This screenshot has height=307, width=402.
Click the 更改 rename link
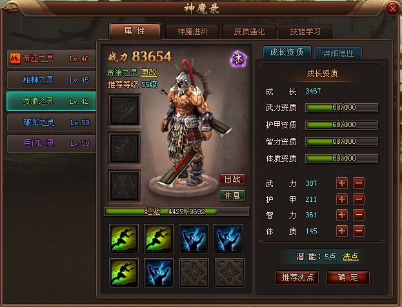click(149, 73)
